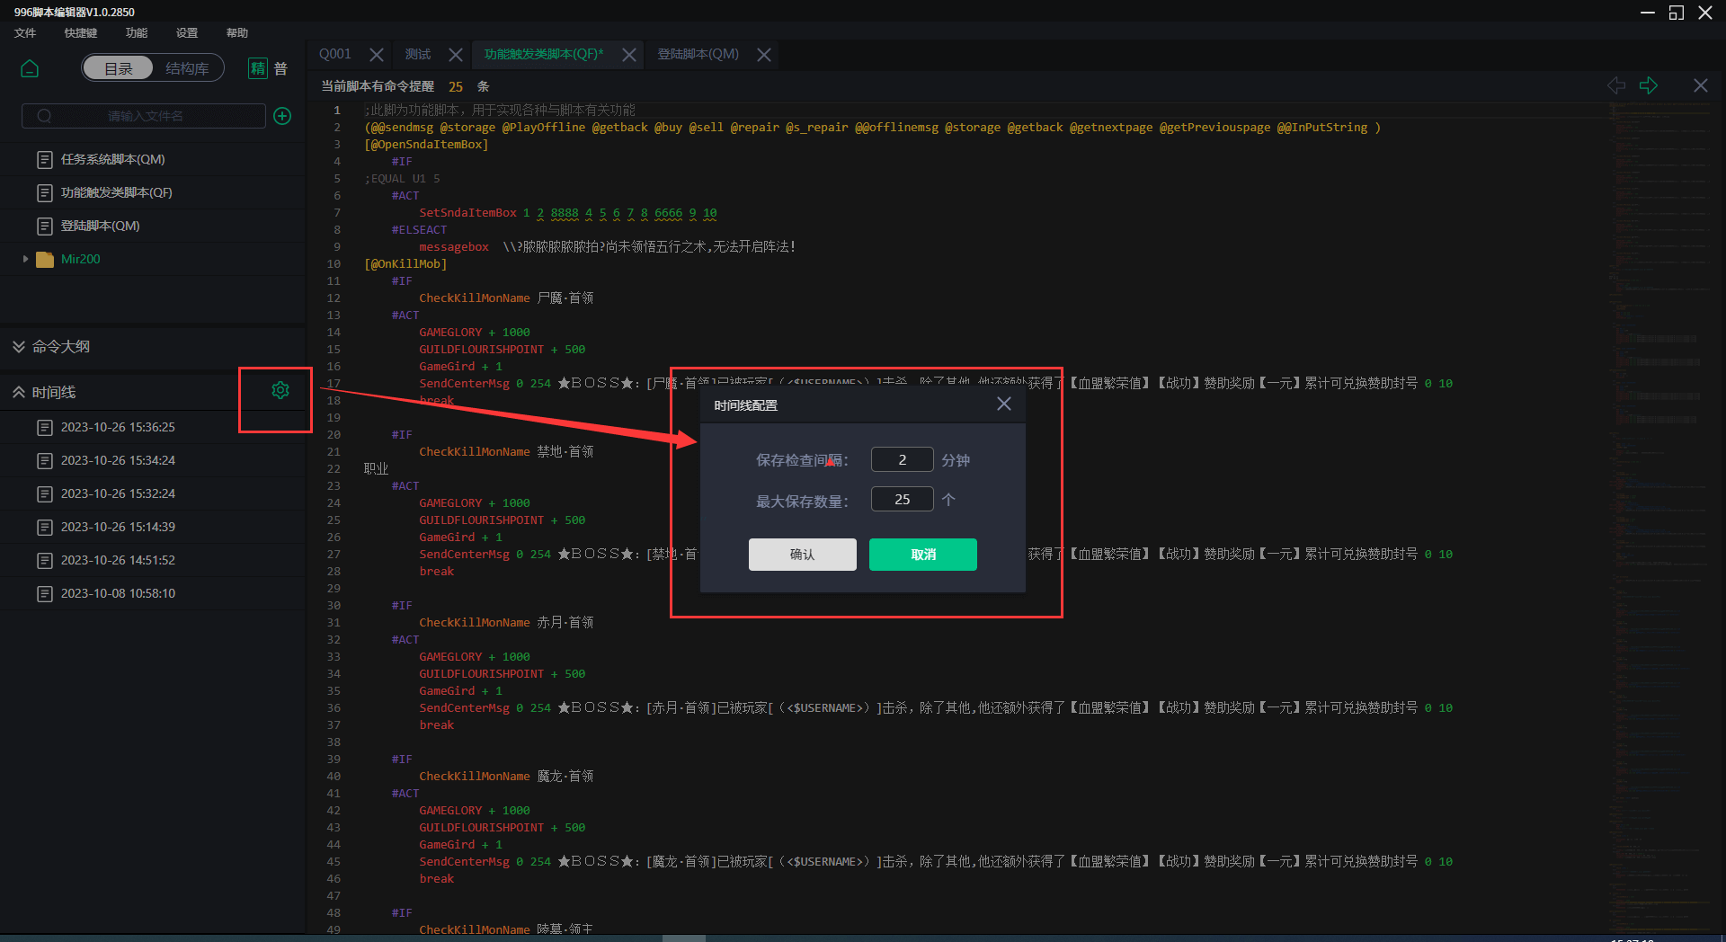Click file icon of 2023-10-26 15:36:25 entry
Image resolution: width=1726 pixels, height=942 pixels.
point(45,427)
